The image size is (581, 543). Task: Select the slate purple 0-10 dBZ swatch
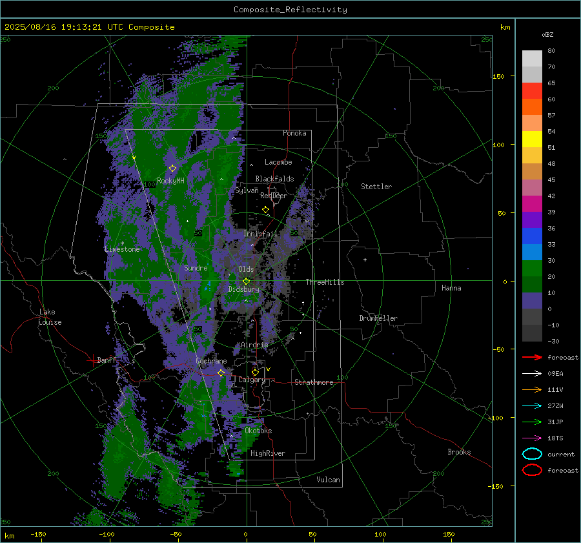coord(532,301)
